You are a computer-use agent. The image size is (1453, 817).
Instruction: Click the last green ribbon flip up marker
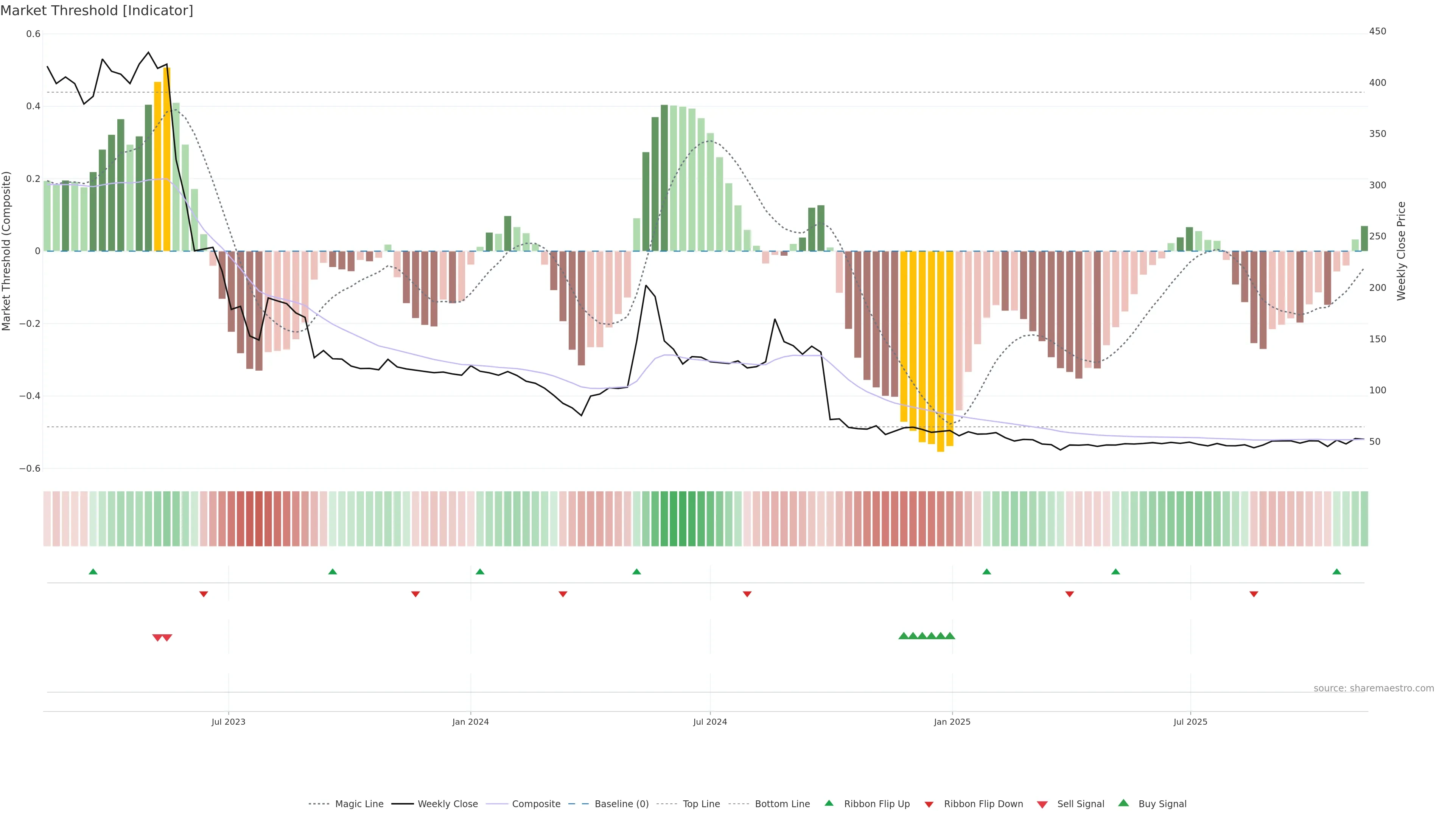click(1336, 572)
